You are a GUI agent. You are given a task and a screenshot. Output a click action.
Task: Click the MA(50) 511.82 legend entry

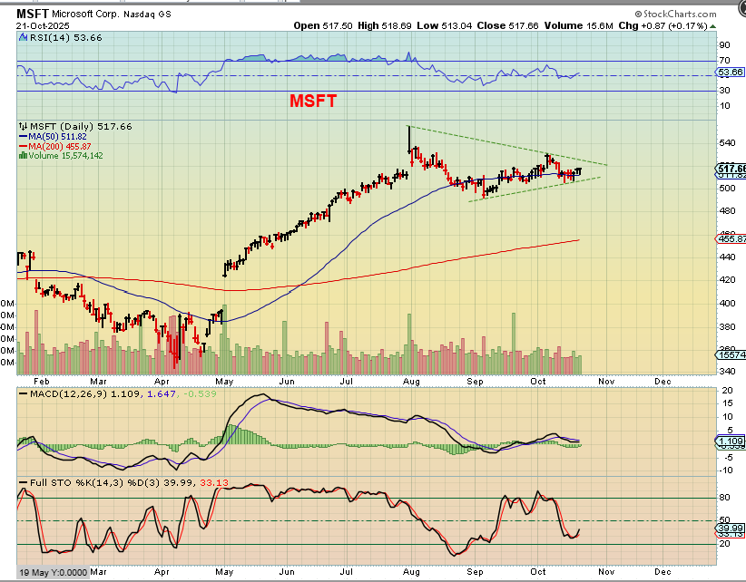coord(57,137)
